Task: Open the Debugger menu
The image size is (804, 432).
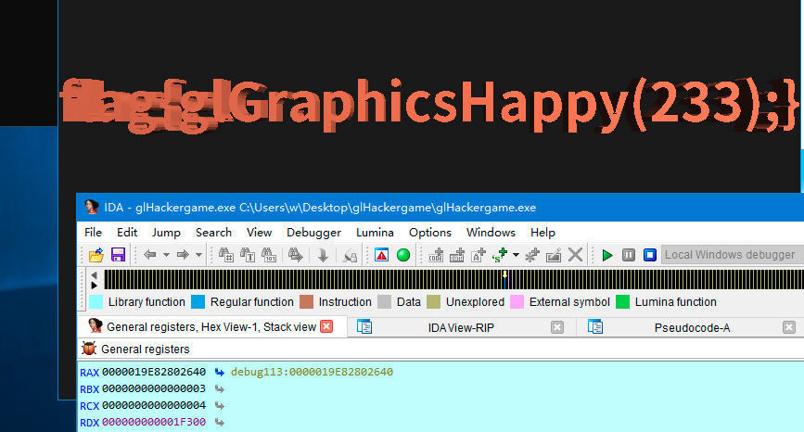Action: tap(313, 233)
